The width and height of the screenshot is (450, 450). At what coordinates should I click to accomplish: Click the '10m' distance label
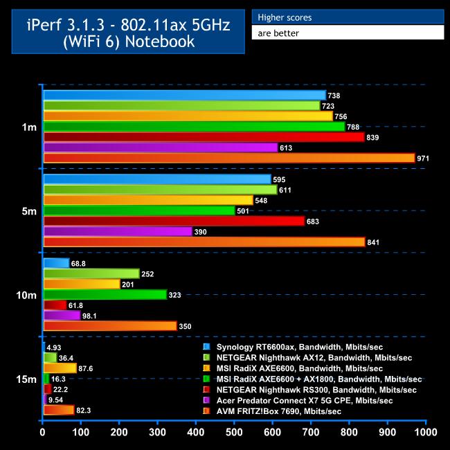26,295
